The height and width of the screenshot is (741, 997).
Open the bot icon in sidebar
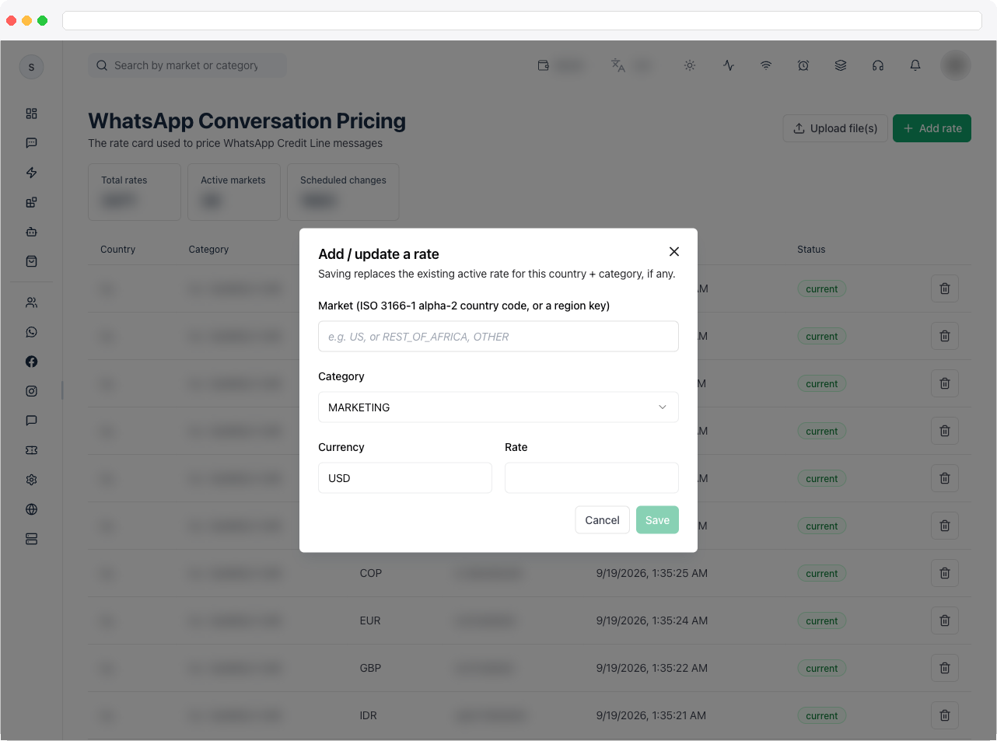coord(31,232)
